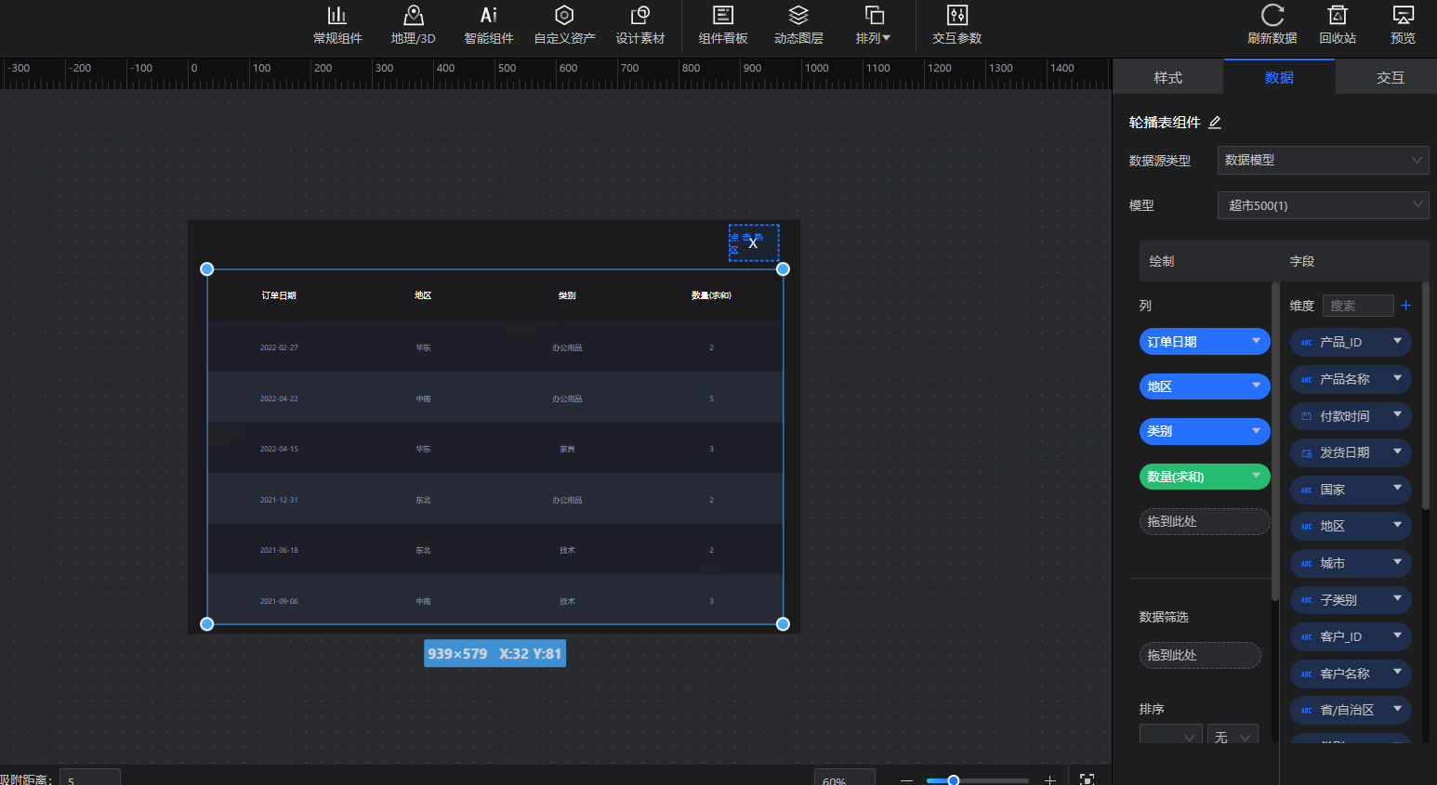
Task: Open the empty 排序 field dropdown
Action: [x=1171, y=736]
